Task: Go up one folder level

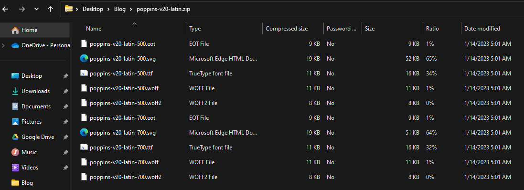Action: [x=51, y=9]
